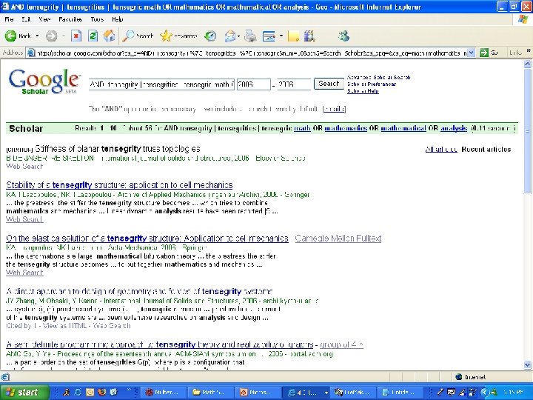Expand the Links toolbar chevron
Viewport: 533px width, 400px height.
(x=529, y=50)
